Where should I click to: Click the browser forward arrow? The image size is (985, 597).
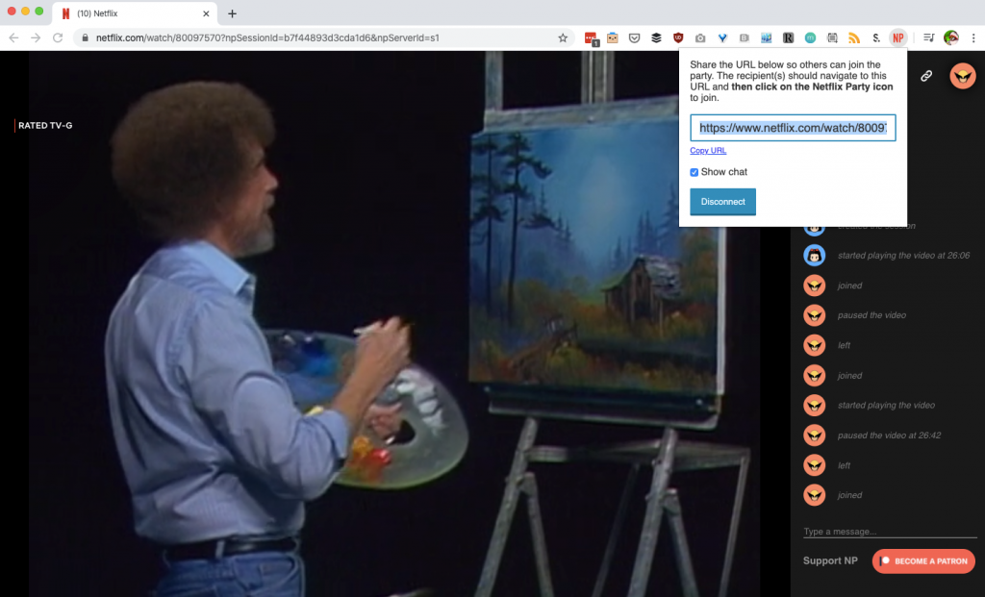coord(36,38)
